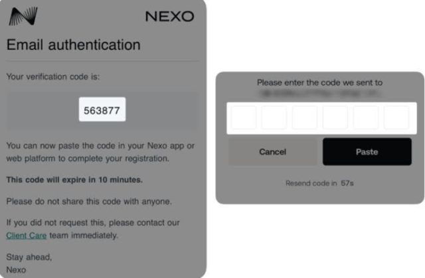The width and height of the screenshot is (425, 278).
Task: Click the second code digit box
Action: pos(274,118)
